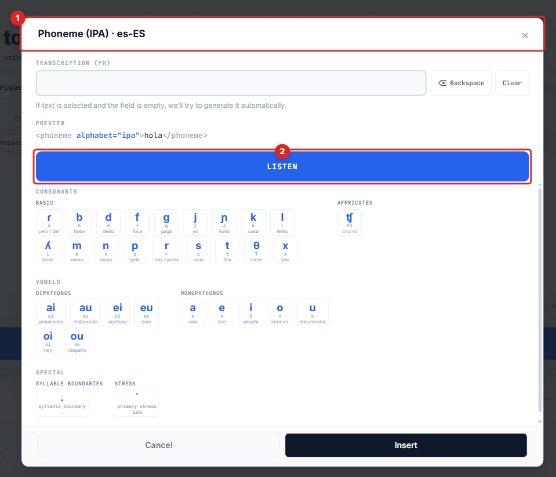Clear the transcription field

click(512, 83)
